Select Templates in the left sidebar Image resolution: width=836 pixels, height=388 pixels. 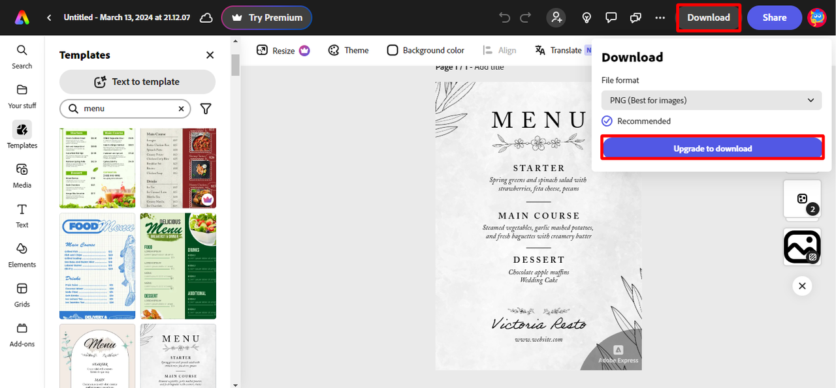(22, 136)
